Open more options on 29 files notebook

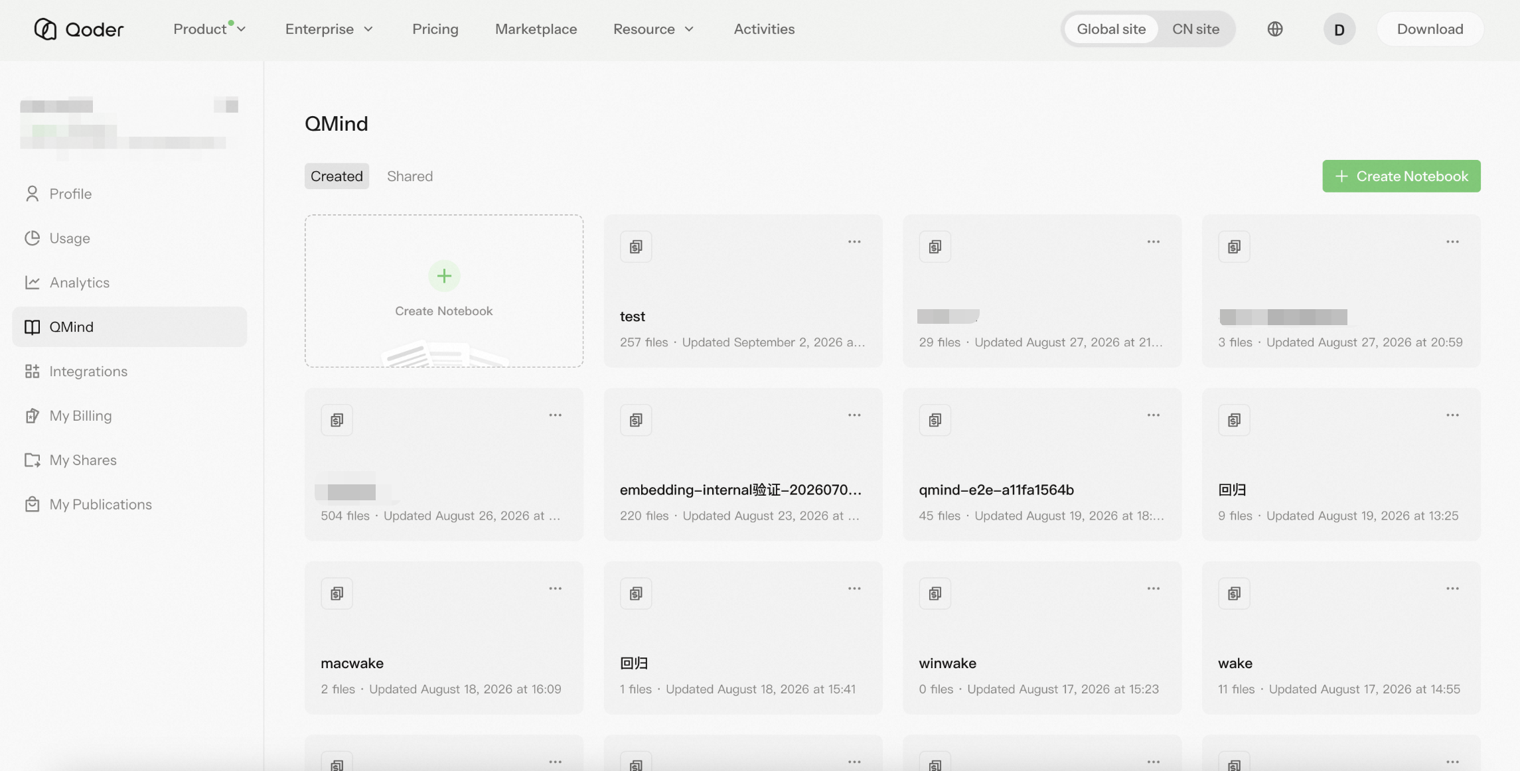pos(1154,242)
